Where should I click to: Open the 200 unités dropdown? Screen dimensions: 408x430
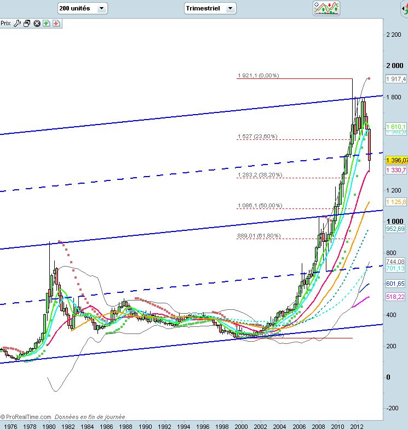[82, 8]
